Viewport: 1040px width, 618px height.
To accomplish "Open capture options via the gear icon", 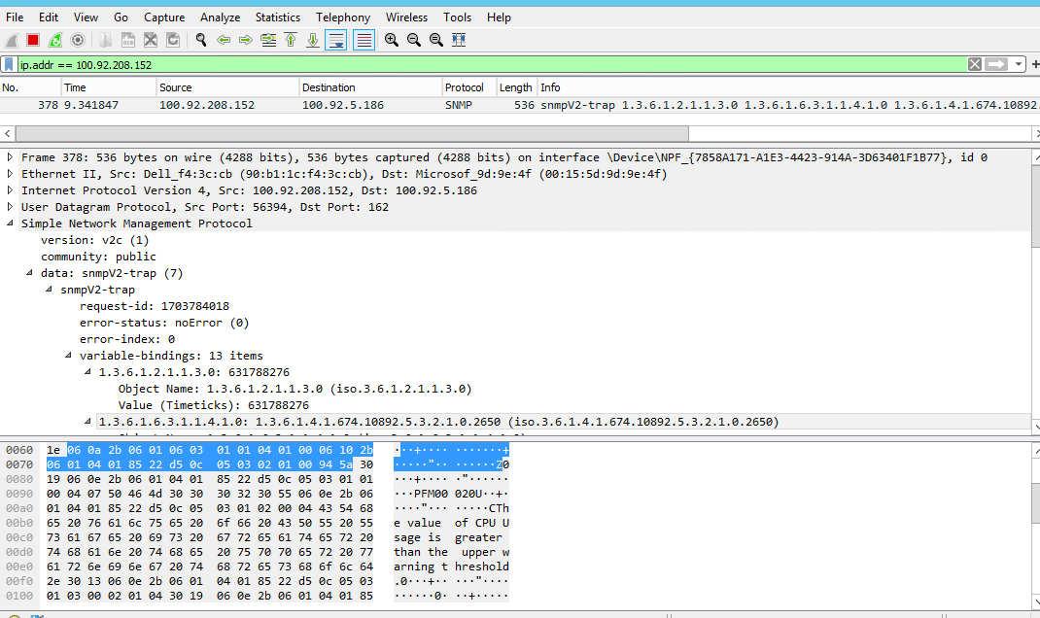I will coord(78,39).
